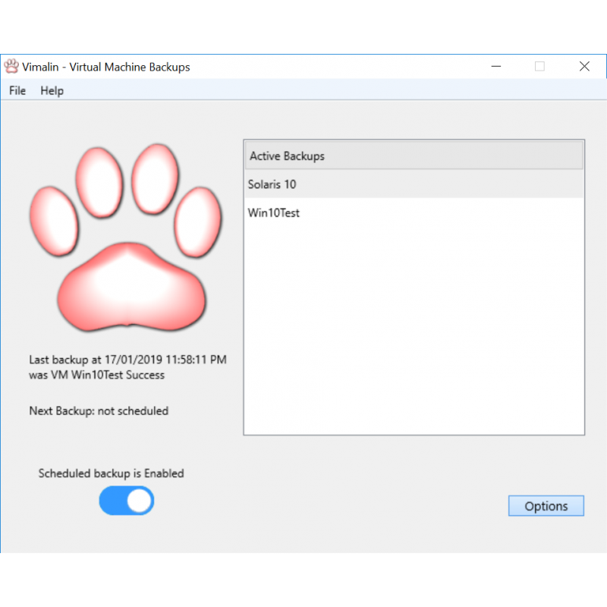This screenshot has height=607, width=607.
Task: Click the Vimalin paw icon in title bar
Action: (11, 66)
